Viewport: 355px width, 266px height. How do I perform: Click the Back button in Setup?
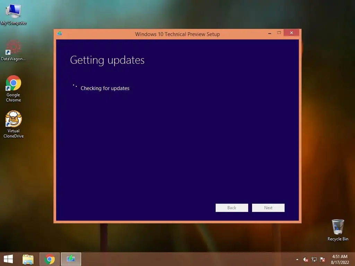coord(232,208)
